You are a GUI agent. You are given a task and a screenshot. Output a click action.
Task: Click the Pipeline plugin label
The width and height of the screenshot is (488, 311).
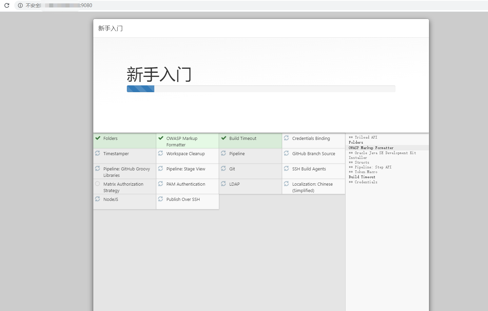click(237, 154)
